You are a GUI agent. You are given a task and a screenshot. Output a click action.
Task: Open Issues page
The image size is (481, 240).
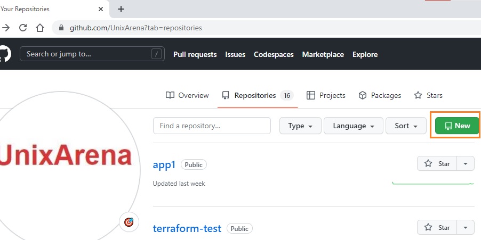click(x=235, y=54)
